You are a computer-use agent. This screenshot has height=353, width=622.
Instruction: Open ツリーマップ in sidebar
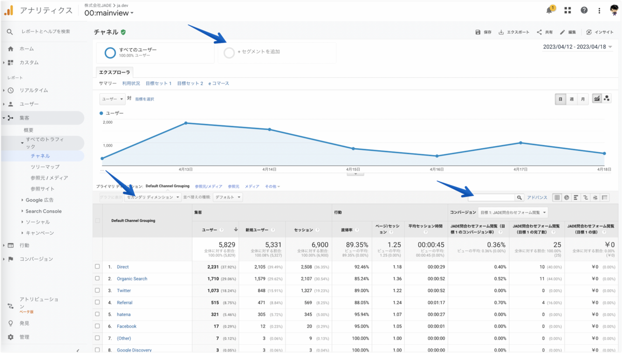click(45, 167)
